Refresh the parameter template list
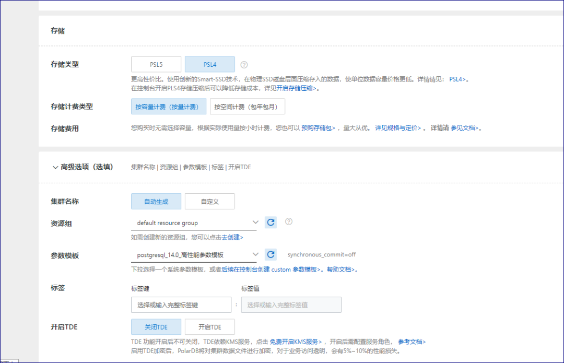The image size is (564, 363). tap(271, 254)
